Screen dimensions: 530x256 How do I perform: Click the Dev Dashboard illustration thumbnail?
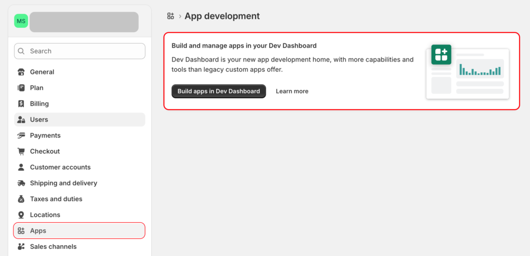467,72
